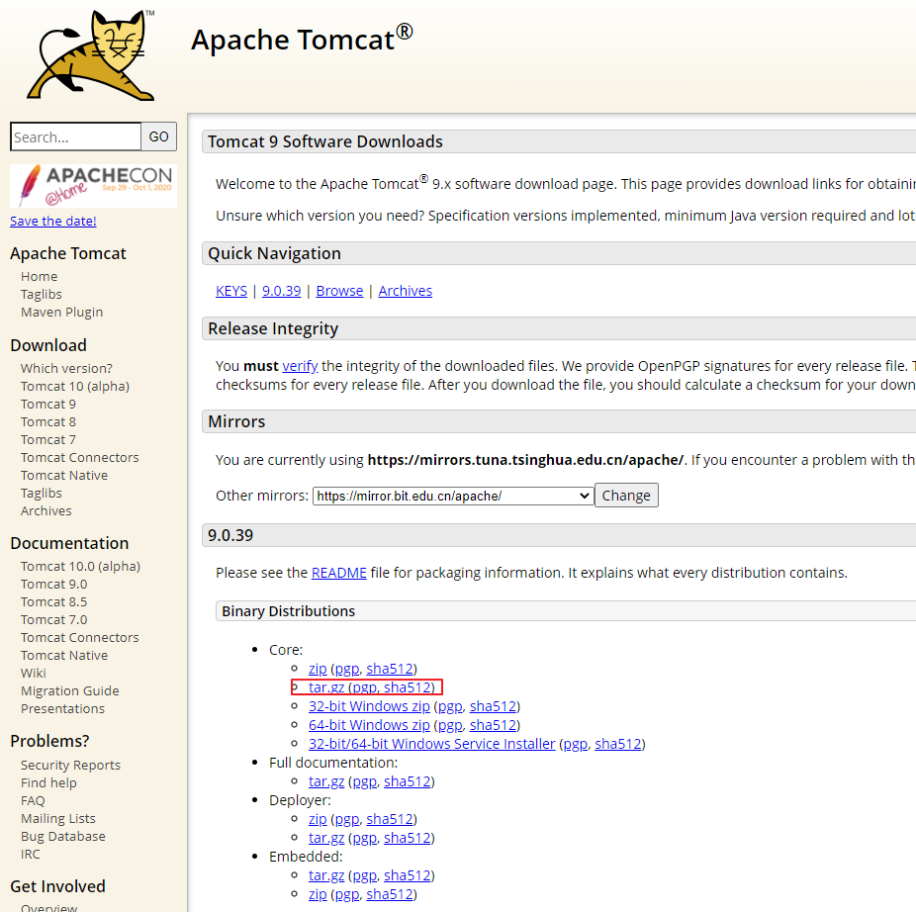This screenshot has width=916, height=912.
Task: Click the ApacheCon @Home banner image
Action: click(x=93, y=186)
